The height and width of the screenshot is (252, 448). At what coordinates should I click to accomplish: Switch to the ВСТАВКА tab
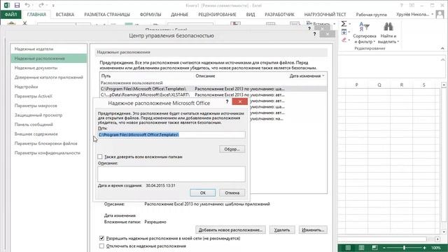click(65, 15)
